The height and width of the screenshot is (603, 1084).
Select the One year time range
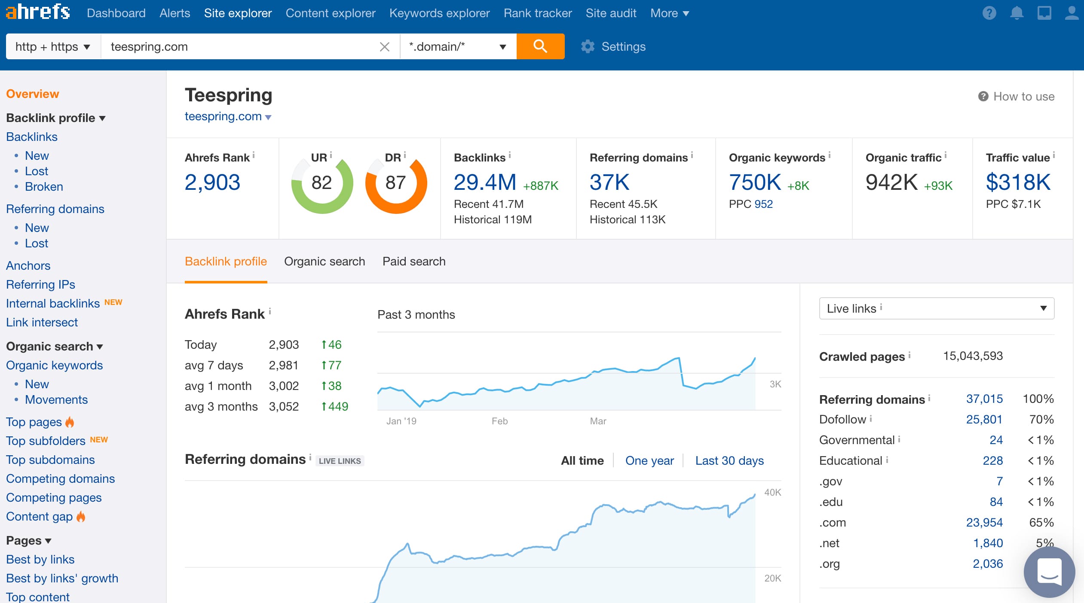pos(649,460)
